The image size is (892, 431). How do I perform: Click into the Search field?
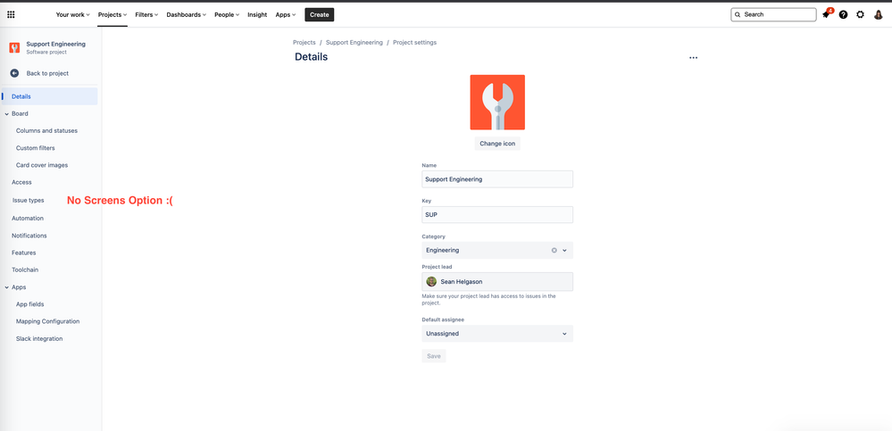click(773, 15)
